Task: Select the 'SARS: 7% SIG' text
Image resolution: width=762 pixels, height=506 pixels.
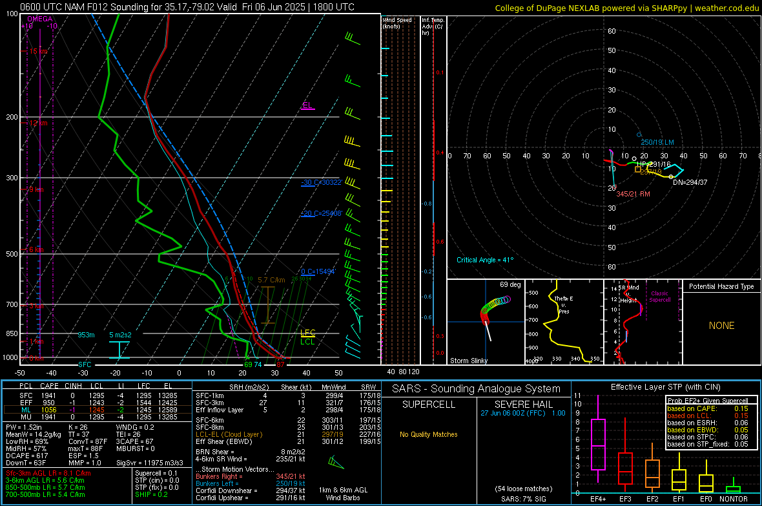Action: pyautogui.click(x=523, y=499)
